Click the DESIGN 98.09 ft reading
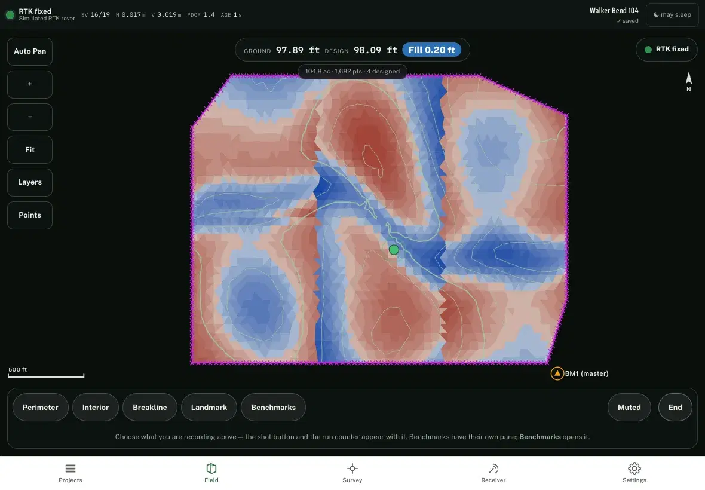This screenshot has width=705, height=490. 361,50
